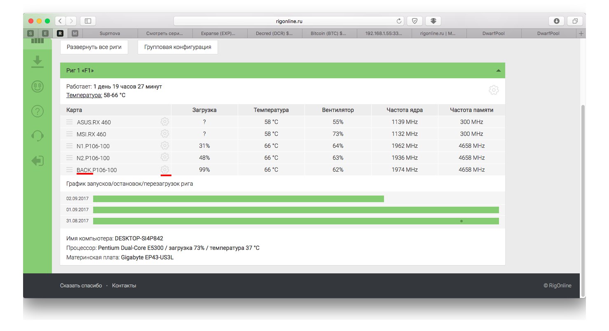The image size is (609, 331).
Task: Grab drag handle of MSI.RX 460 row
Action: [69, 134]
